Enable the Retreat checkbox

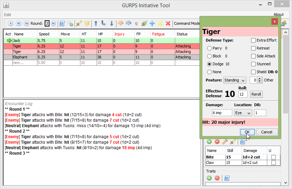pos(253,48)
